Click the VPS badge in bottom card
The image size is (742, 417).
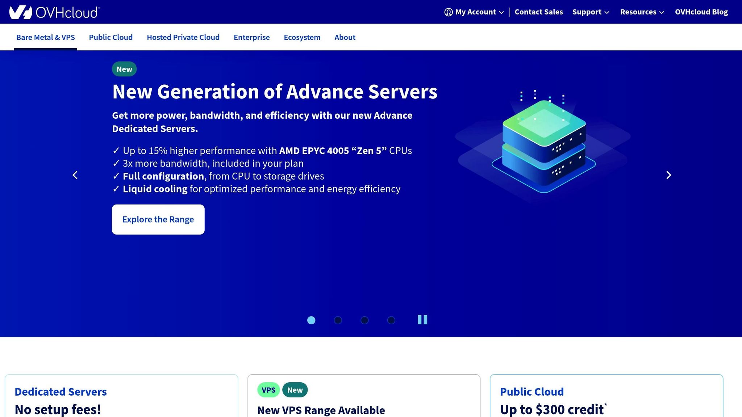[268, 390]
